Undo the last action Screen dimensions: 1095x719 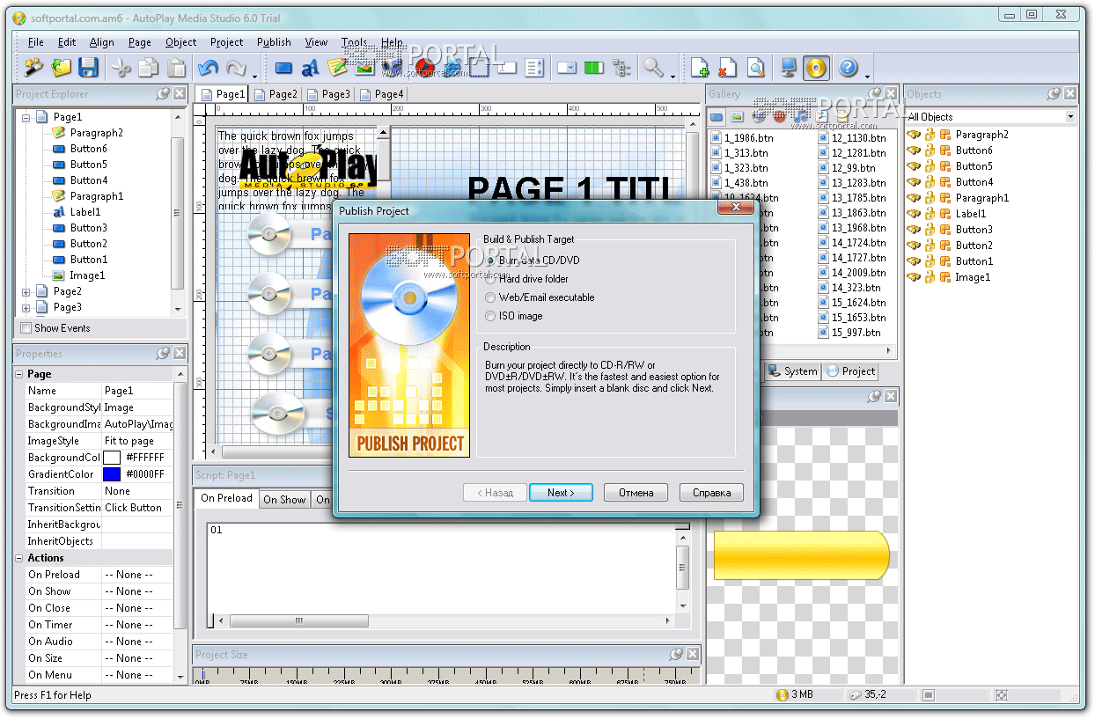pyautogui.click(x=209, y=67)
